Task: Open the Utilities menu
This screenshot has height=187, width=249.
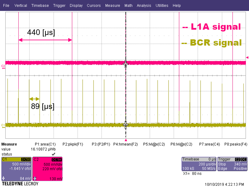Action: tap(162, 6)
